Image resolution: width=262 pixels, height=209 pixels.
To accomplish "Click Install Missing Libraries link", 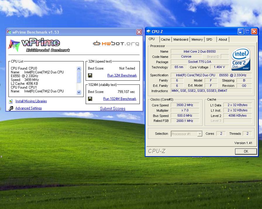I will pyautogui.click(x=31, y=101).
